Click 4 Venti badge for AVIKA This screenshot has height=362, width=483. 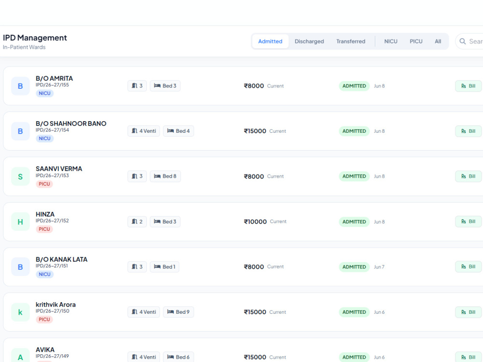[x=144, y=357]
